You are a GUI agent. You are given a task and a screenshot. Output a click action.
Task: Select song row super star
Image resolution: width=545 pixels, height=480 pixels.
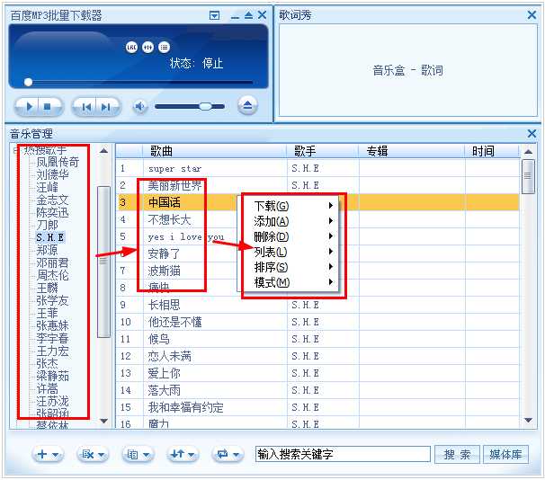(317, 168)
